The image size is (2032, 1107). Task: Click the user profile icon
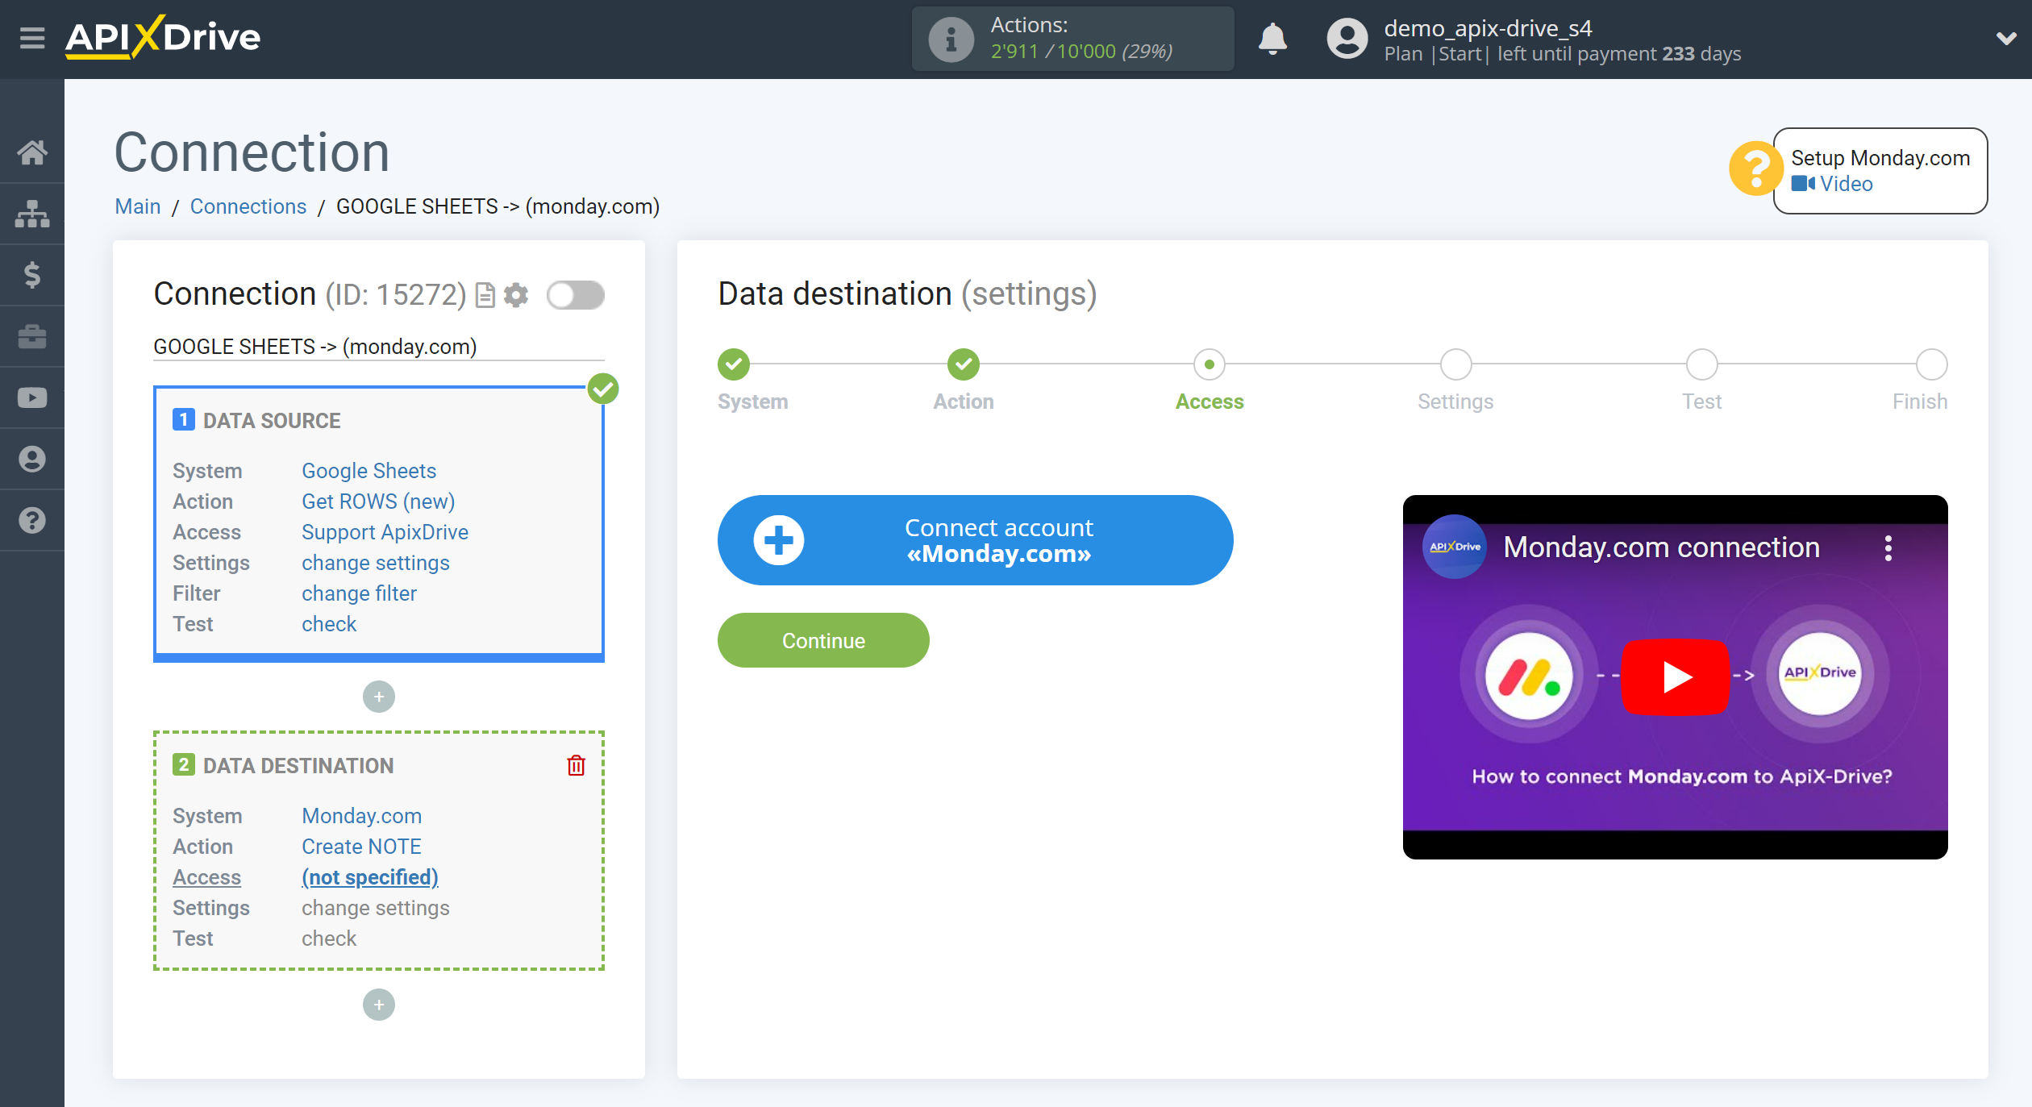coord(1341,37)
